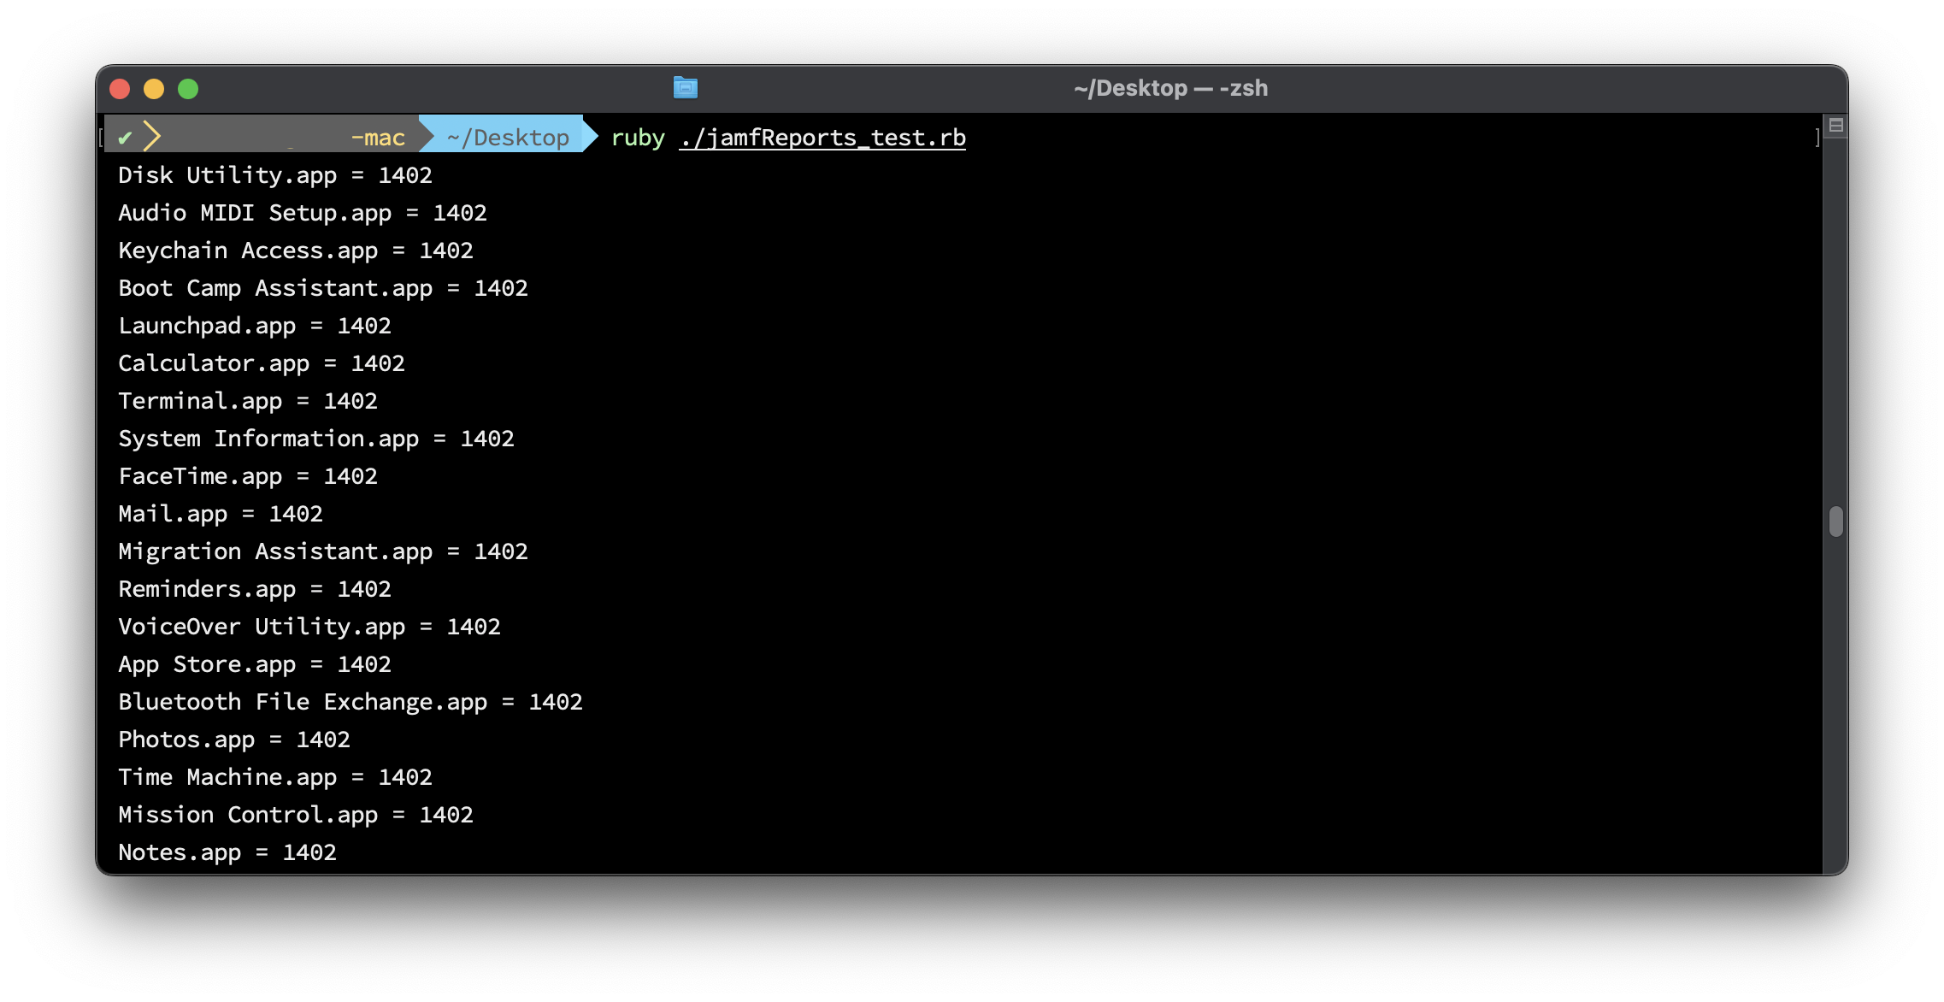Click the folder proxy icon in title bar
This screenshot has width=1944, height=1002.
[685, 88]
